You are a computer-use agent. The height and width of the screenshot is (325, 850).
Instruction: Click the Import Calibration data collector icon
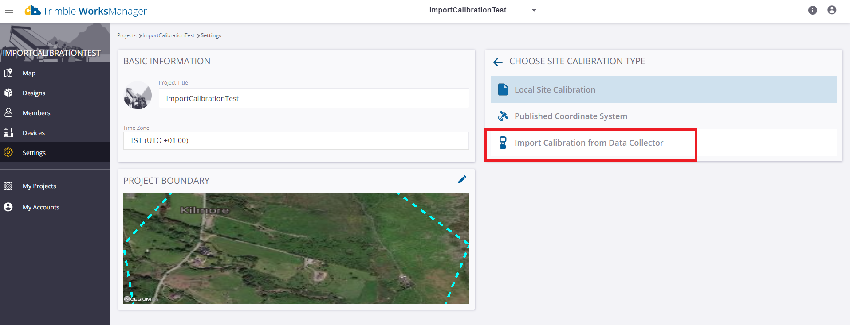point(503,143)
